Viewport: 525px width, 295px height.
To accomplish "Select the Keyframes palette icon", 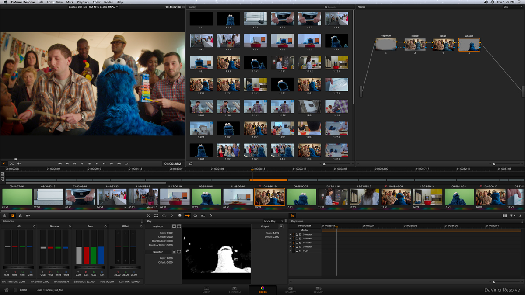I will (292, 215).
